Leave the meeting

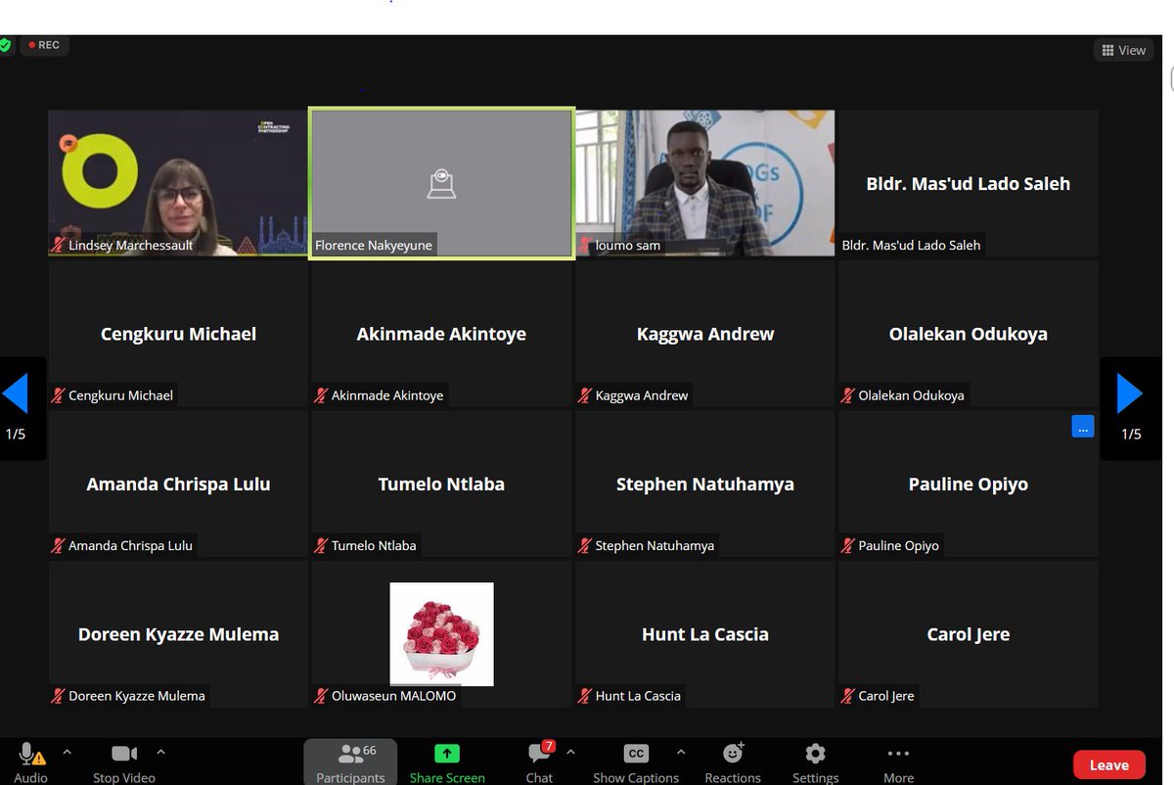1108,765
